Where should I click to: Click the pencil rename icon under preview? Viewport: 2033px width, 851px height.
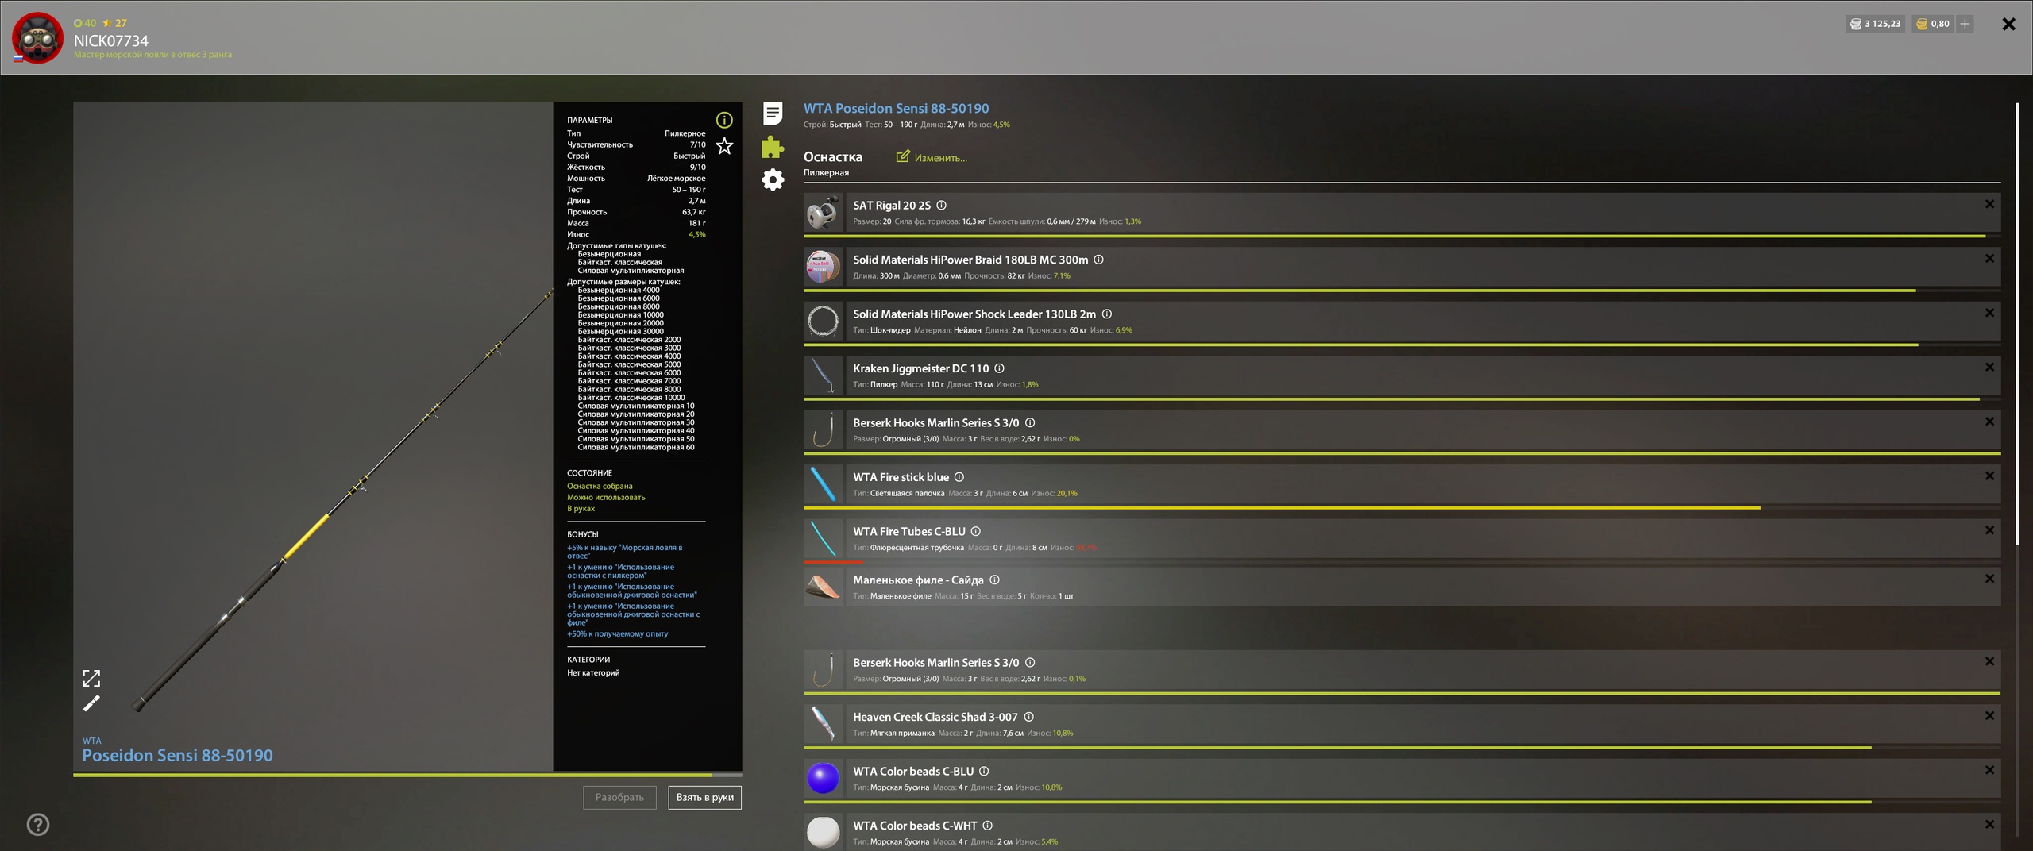click(x=91, y=703)
